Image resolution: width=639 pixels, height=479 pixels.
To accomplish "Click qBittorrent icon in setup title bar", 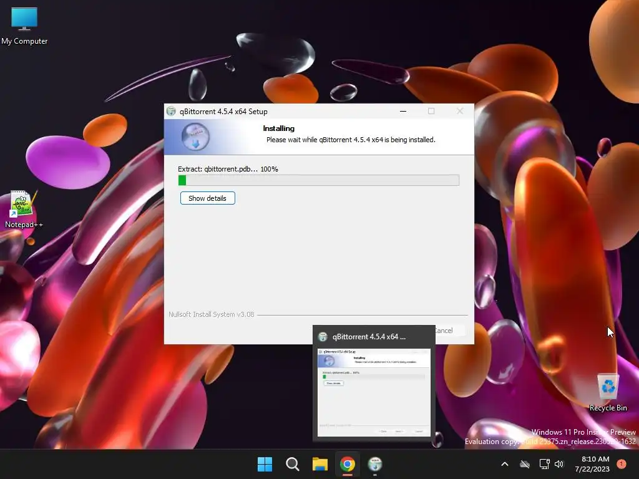I will point(171,111).
